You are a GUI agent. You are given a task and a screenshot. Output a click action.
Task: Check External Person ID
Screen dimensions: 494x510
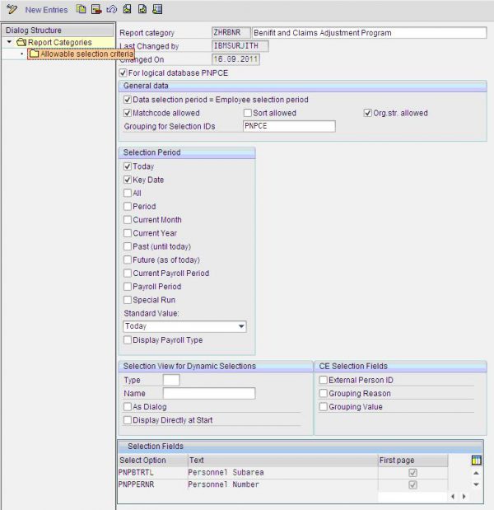tap(323, 380)
